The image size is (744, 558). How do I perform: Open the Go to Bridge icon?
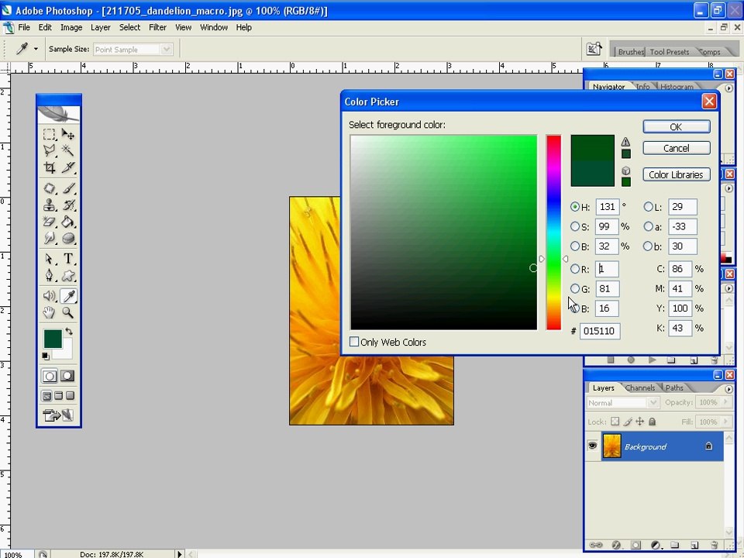click(x=594, y=49)
